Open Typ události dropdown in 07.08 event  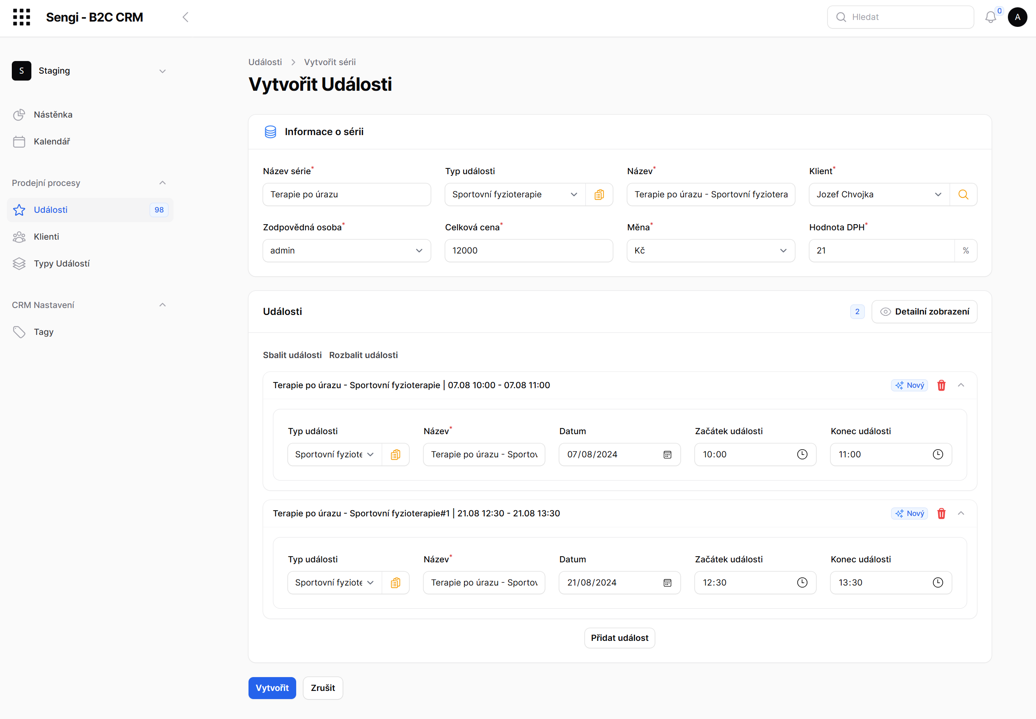[x=334, y=455]
